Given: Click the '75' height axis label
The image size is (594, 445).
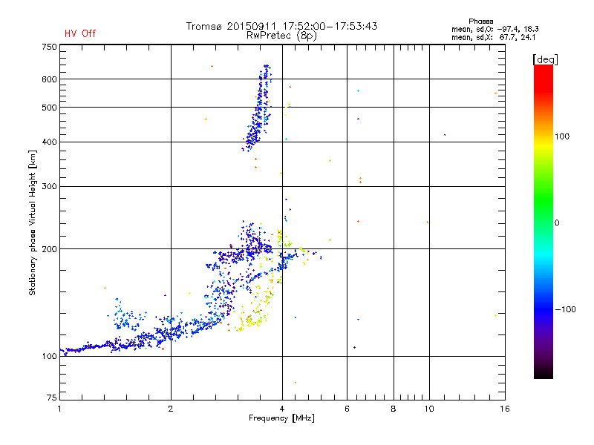Looking at the screenshot, I should 52,398.
